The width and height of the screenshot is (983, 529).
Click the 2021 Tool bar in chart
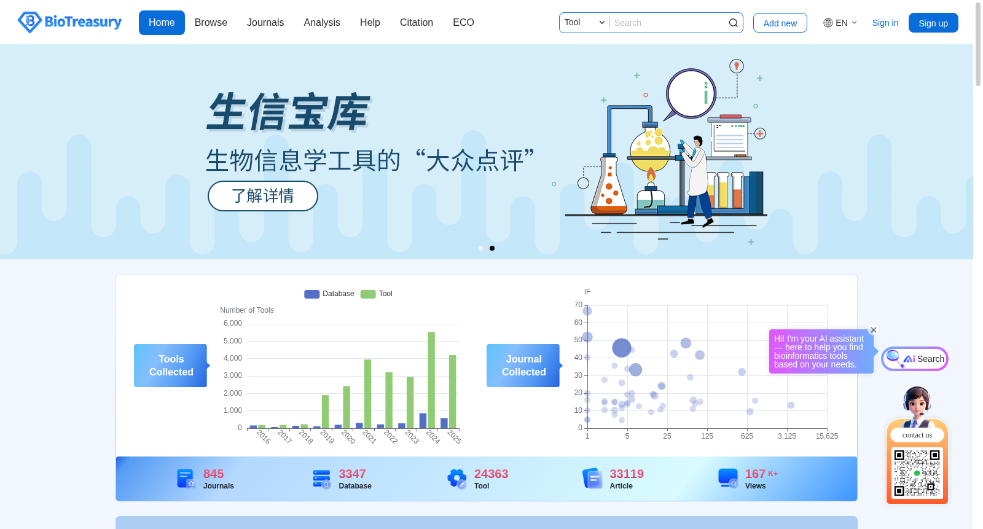368,394
